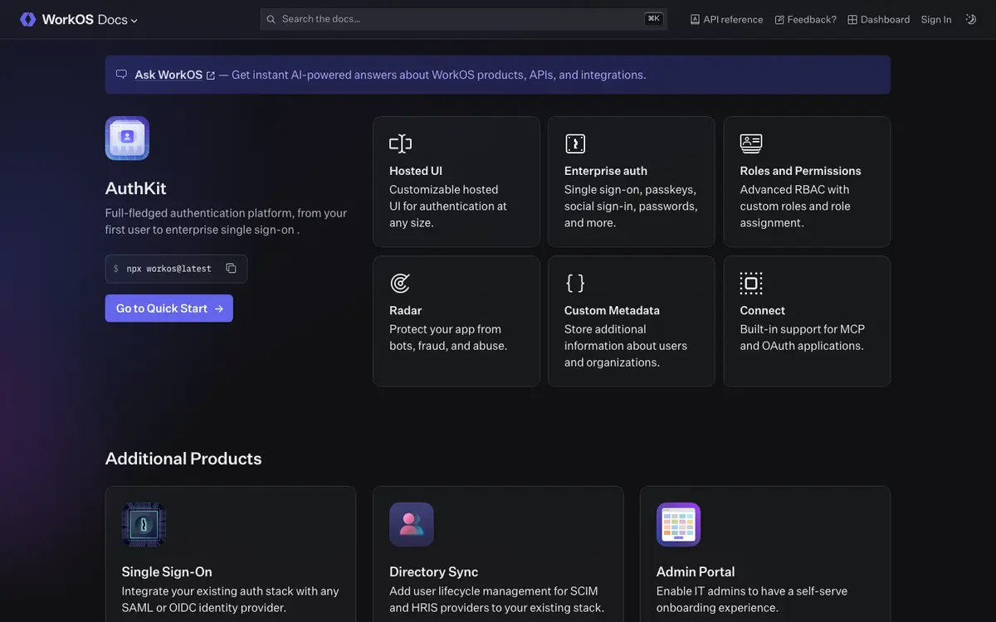The width and height of the screenshot is (996, 622).
Task: Click the Roles and Permissions ID card icon
Action: 751,143
